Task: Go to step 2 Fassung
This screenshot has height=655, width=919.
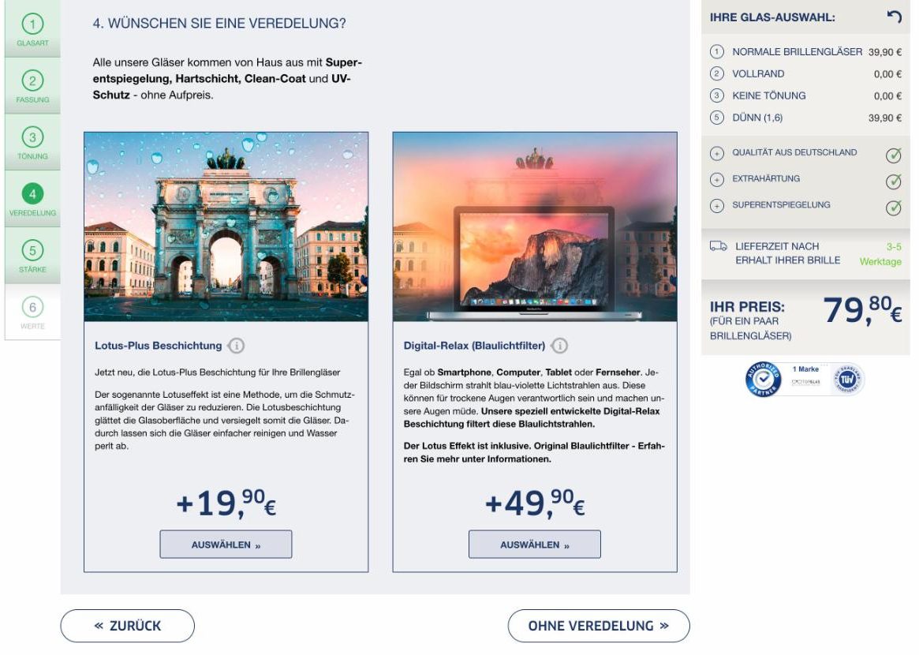Action: pos(33,85)
